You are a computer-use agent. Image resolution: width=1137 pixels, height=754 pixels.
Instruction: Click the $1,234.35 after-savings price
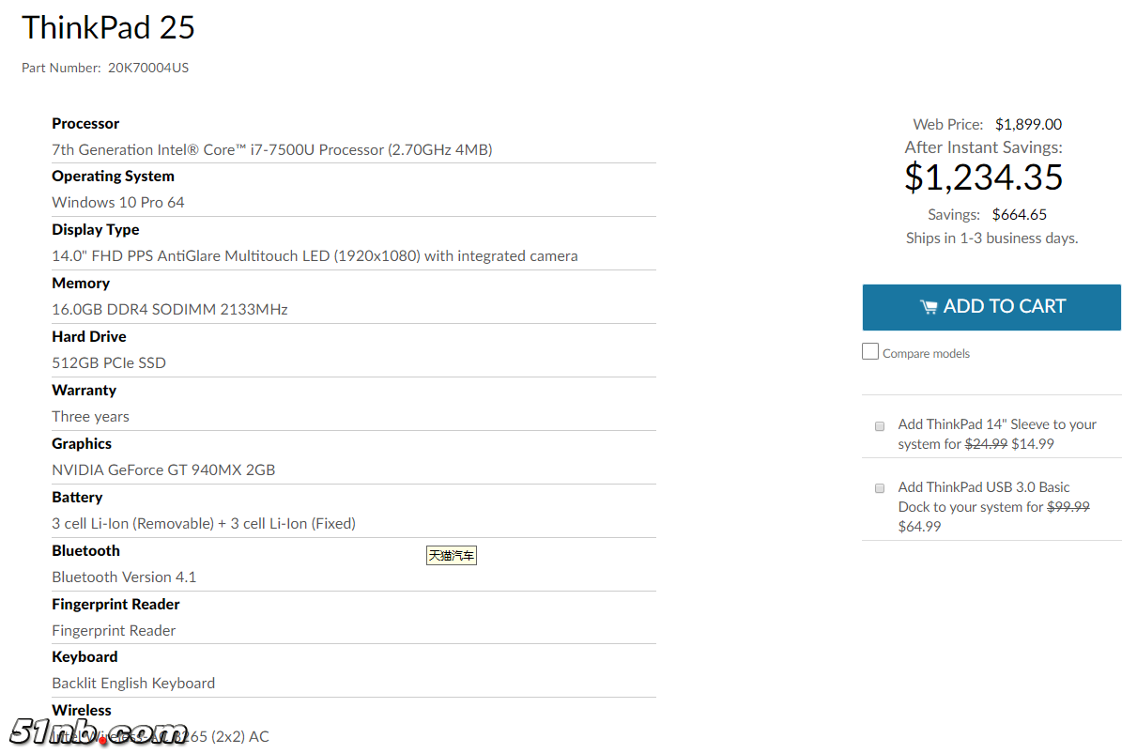pos(983,177)
